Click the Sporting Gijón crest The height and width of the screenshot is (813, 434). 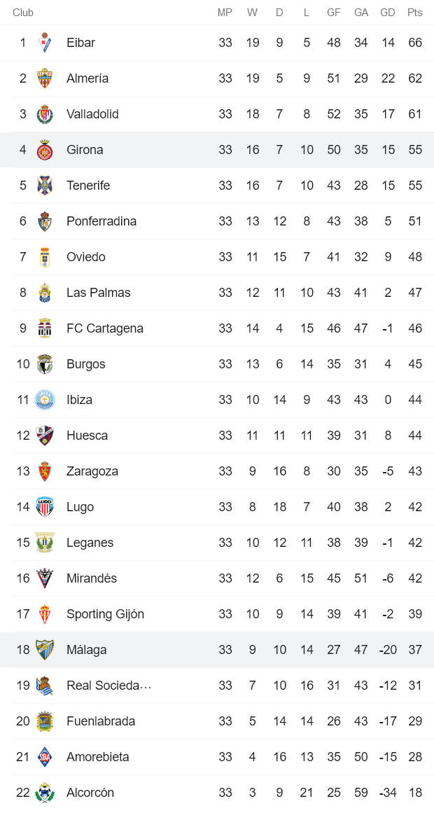point(44,614)
